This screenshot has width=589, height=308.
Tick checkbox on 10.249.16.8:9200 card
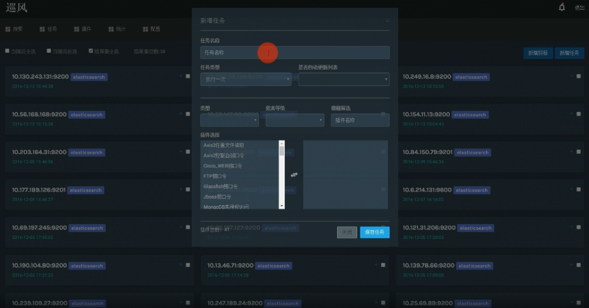pos(579,76)
